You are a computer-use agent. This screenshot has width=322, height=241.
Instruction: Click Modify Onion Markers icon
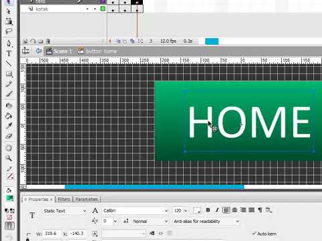click(x=140, y=41)
